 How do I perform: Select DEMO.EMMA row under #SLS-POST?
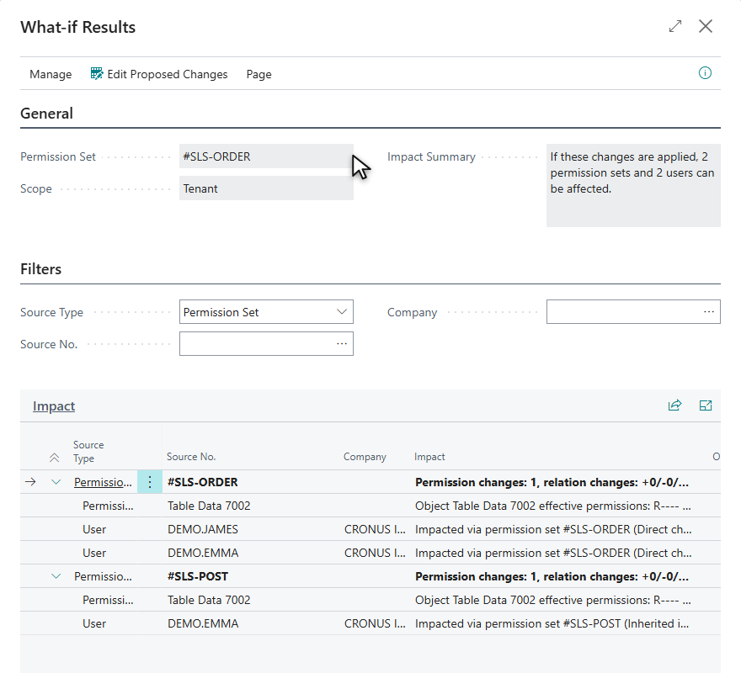click(x=370, y=623)
